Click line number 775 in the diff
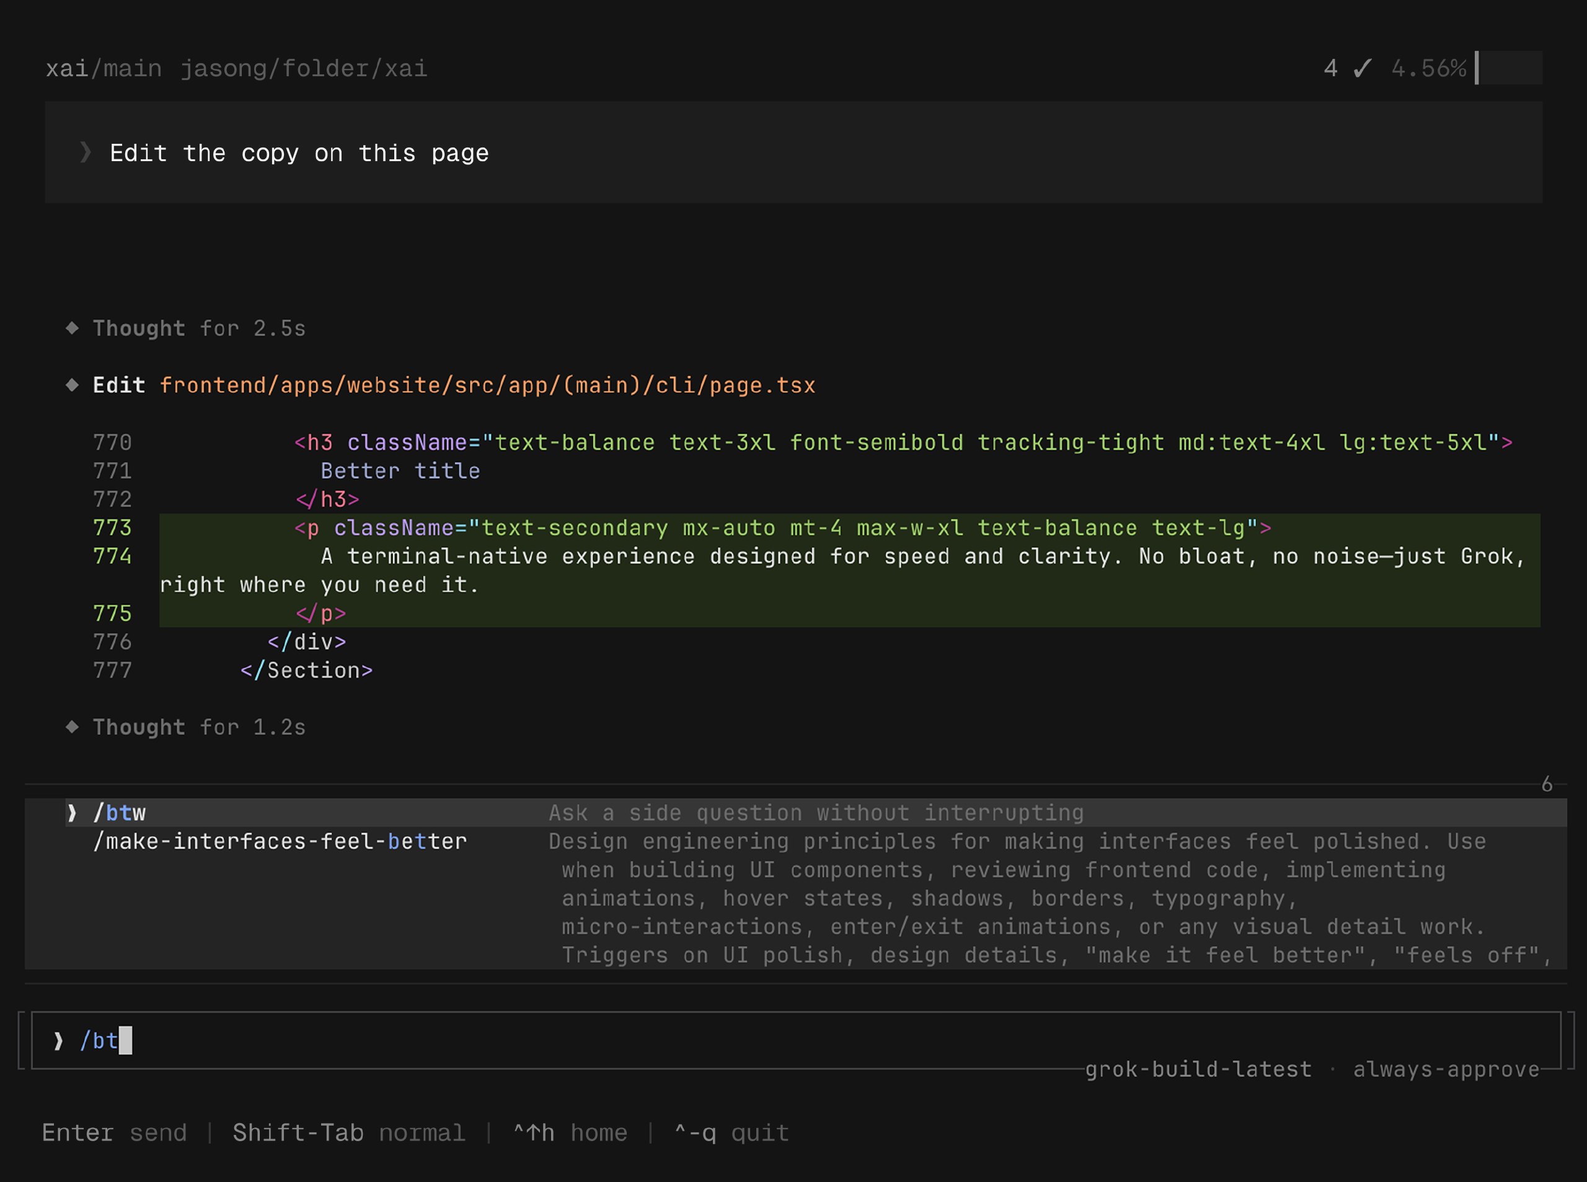Viewport: 1587px width, 1182px height. click(112, 614)
